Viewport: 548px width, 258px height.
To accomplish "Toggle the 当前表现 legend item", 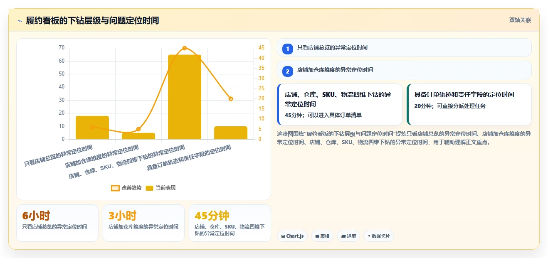I will 160,188.
